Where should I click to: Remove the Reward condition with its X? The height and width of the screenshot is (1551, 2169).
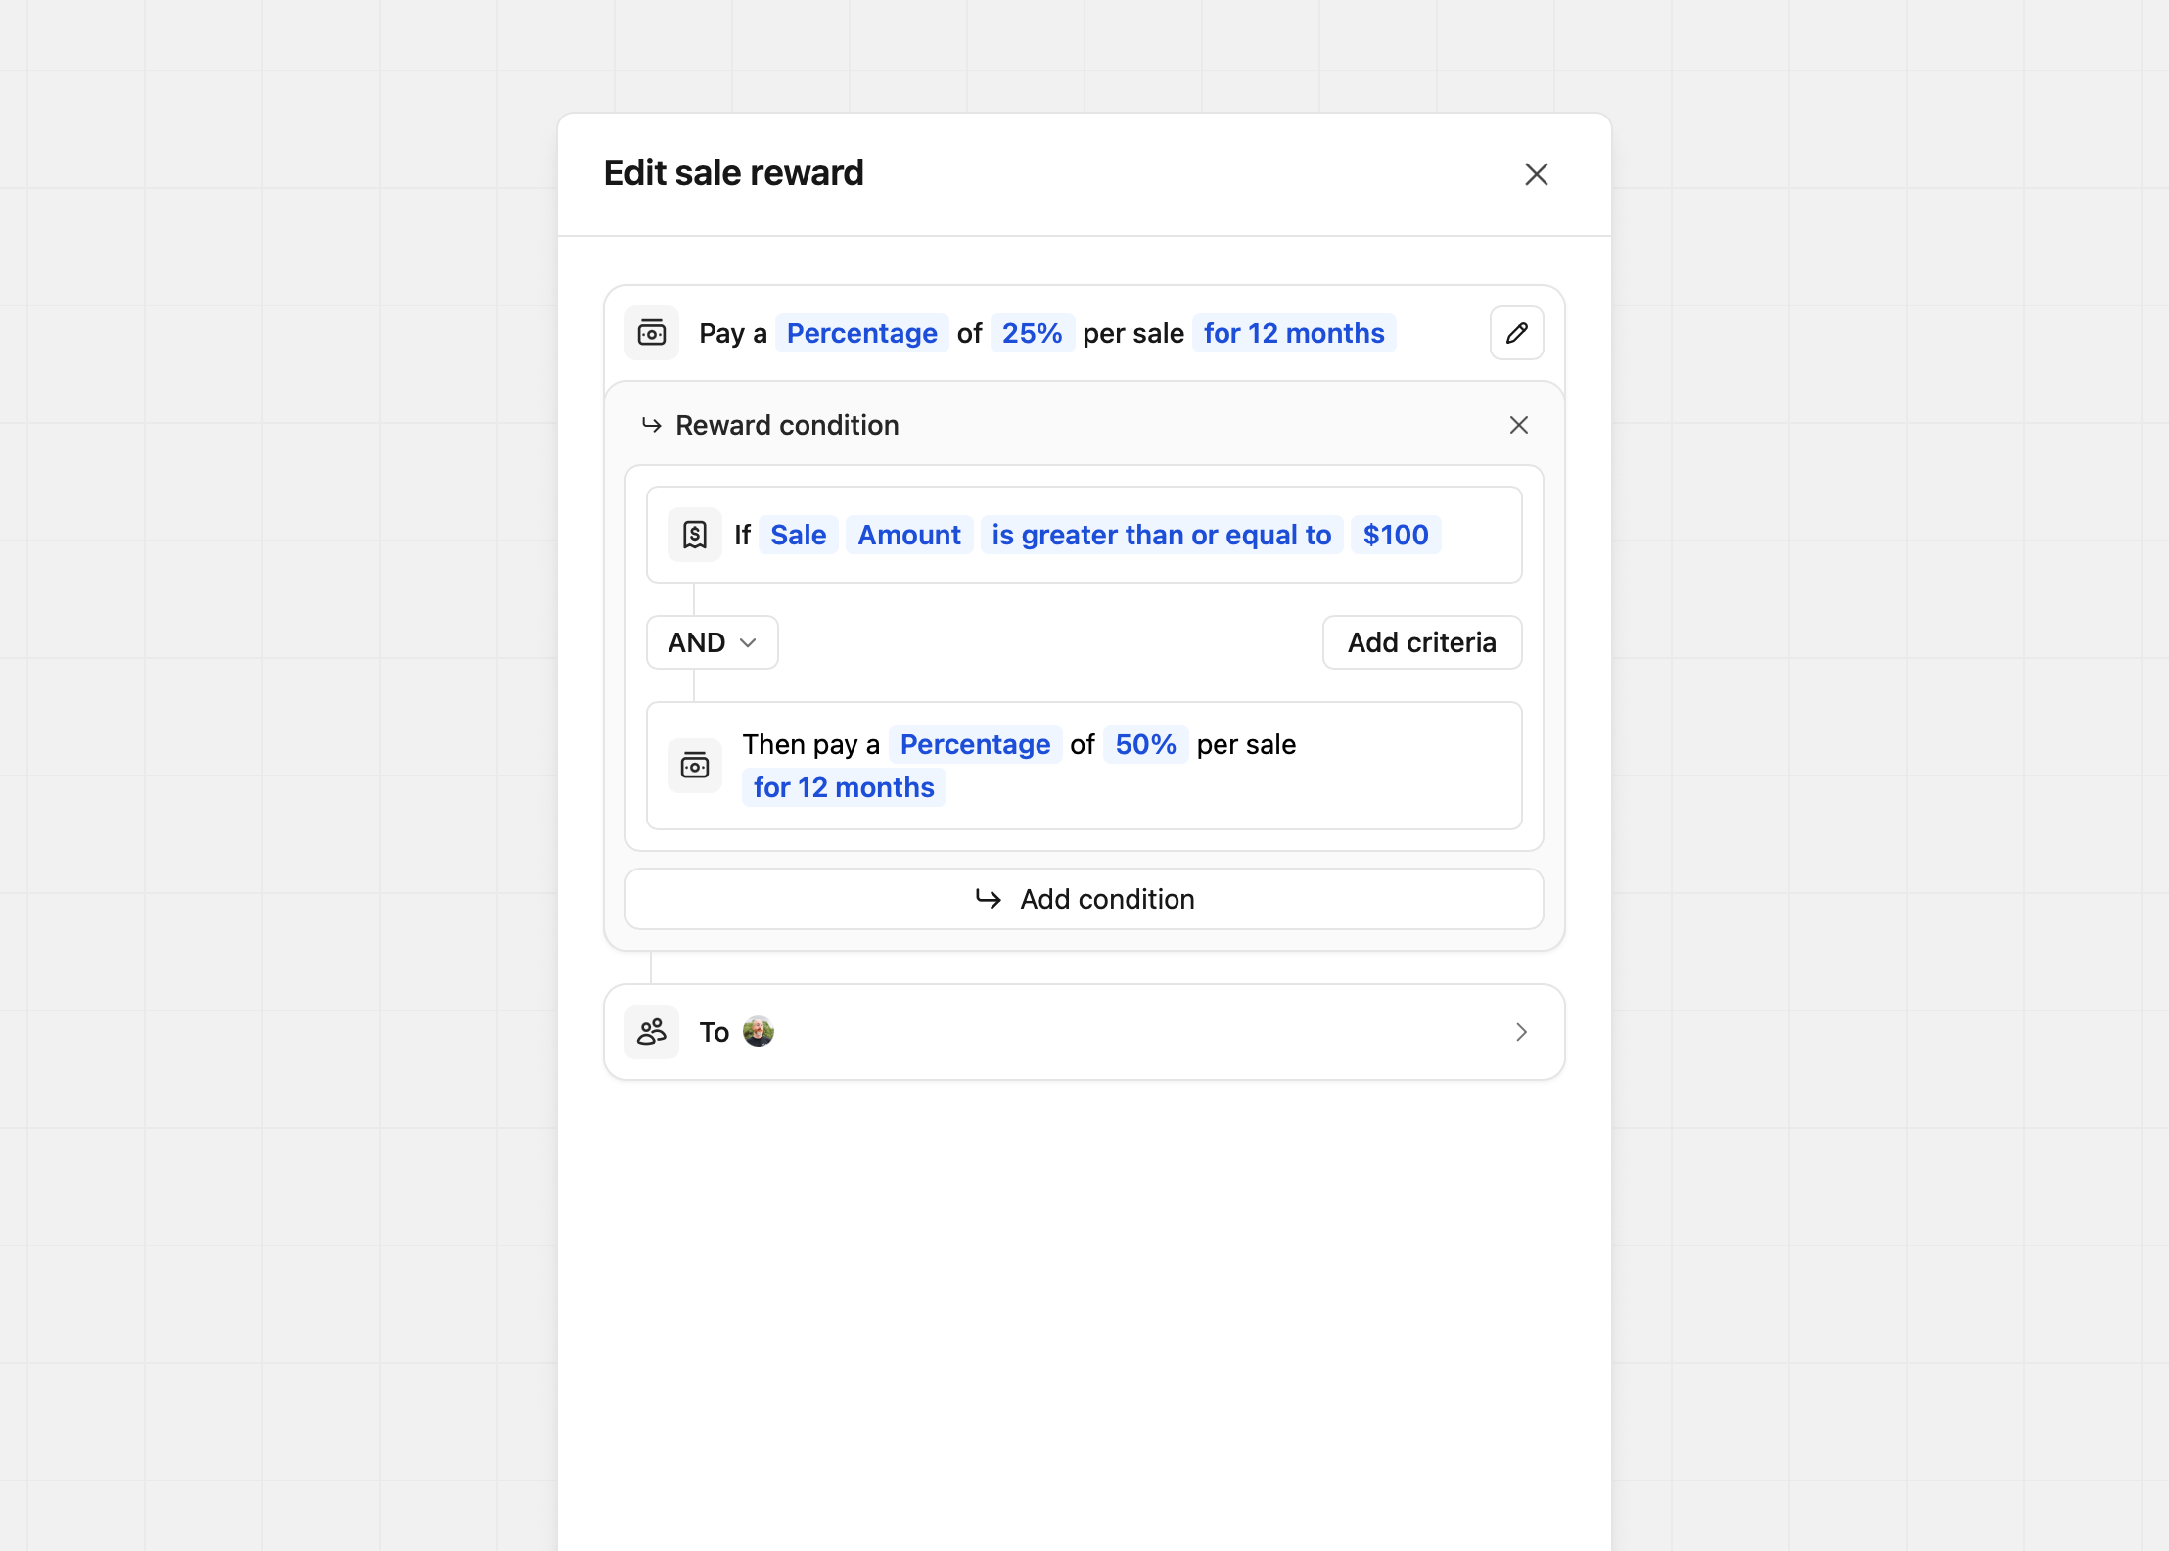(x=1518, y=425)
